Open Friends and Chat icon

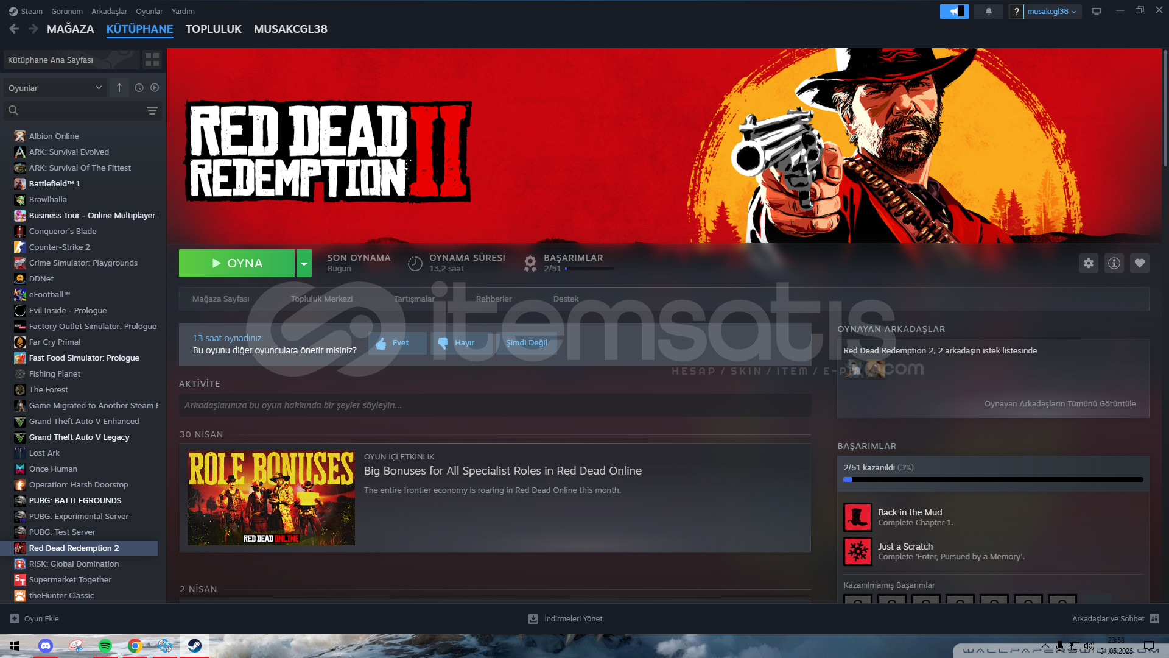[1154, 618]
